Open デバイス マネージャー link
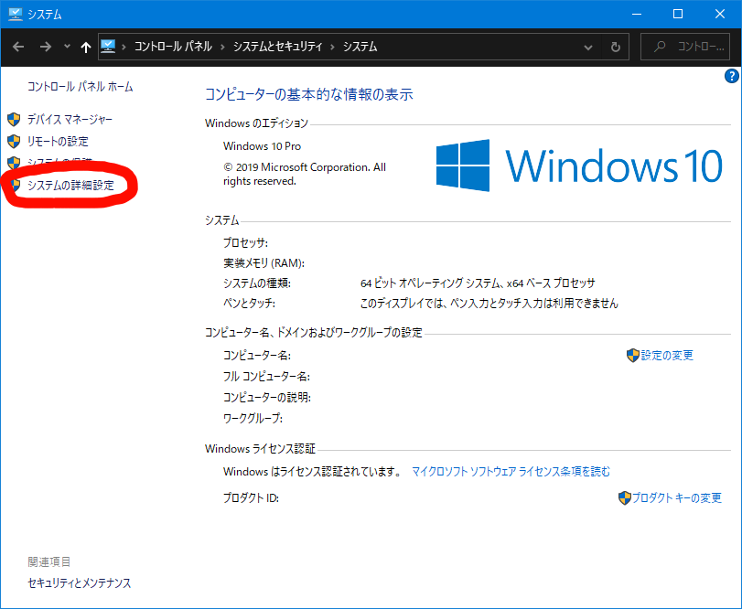The image size is (742, 609). 70,119
